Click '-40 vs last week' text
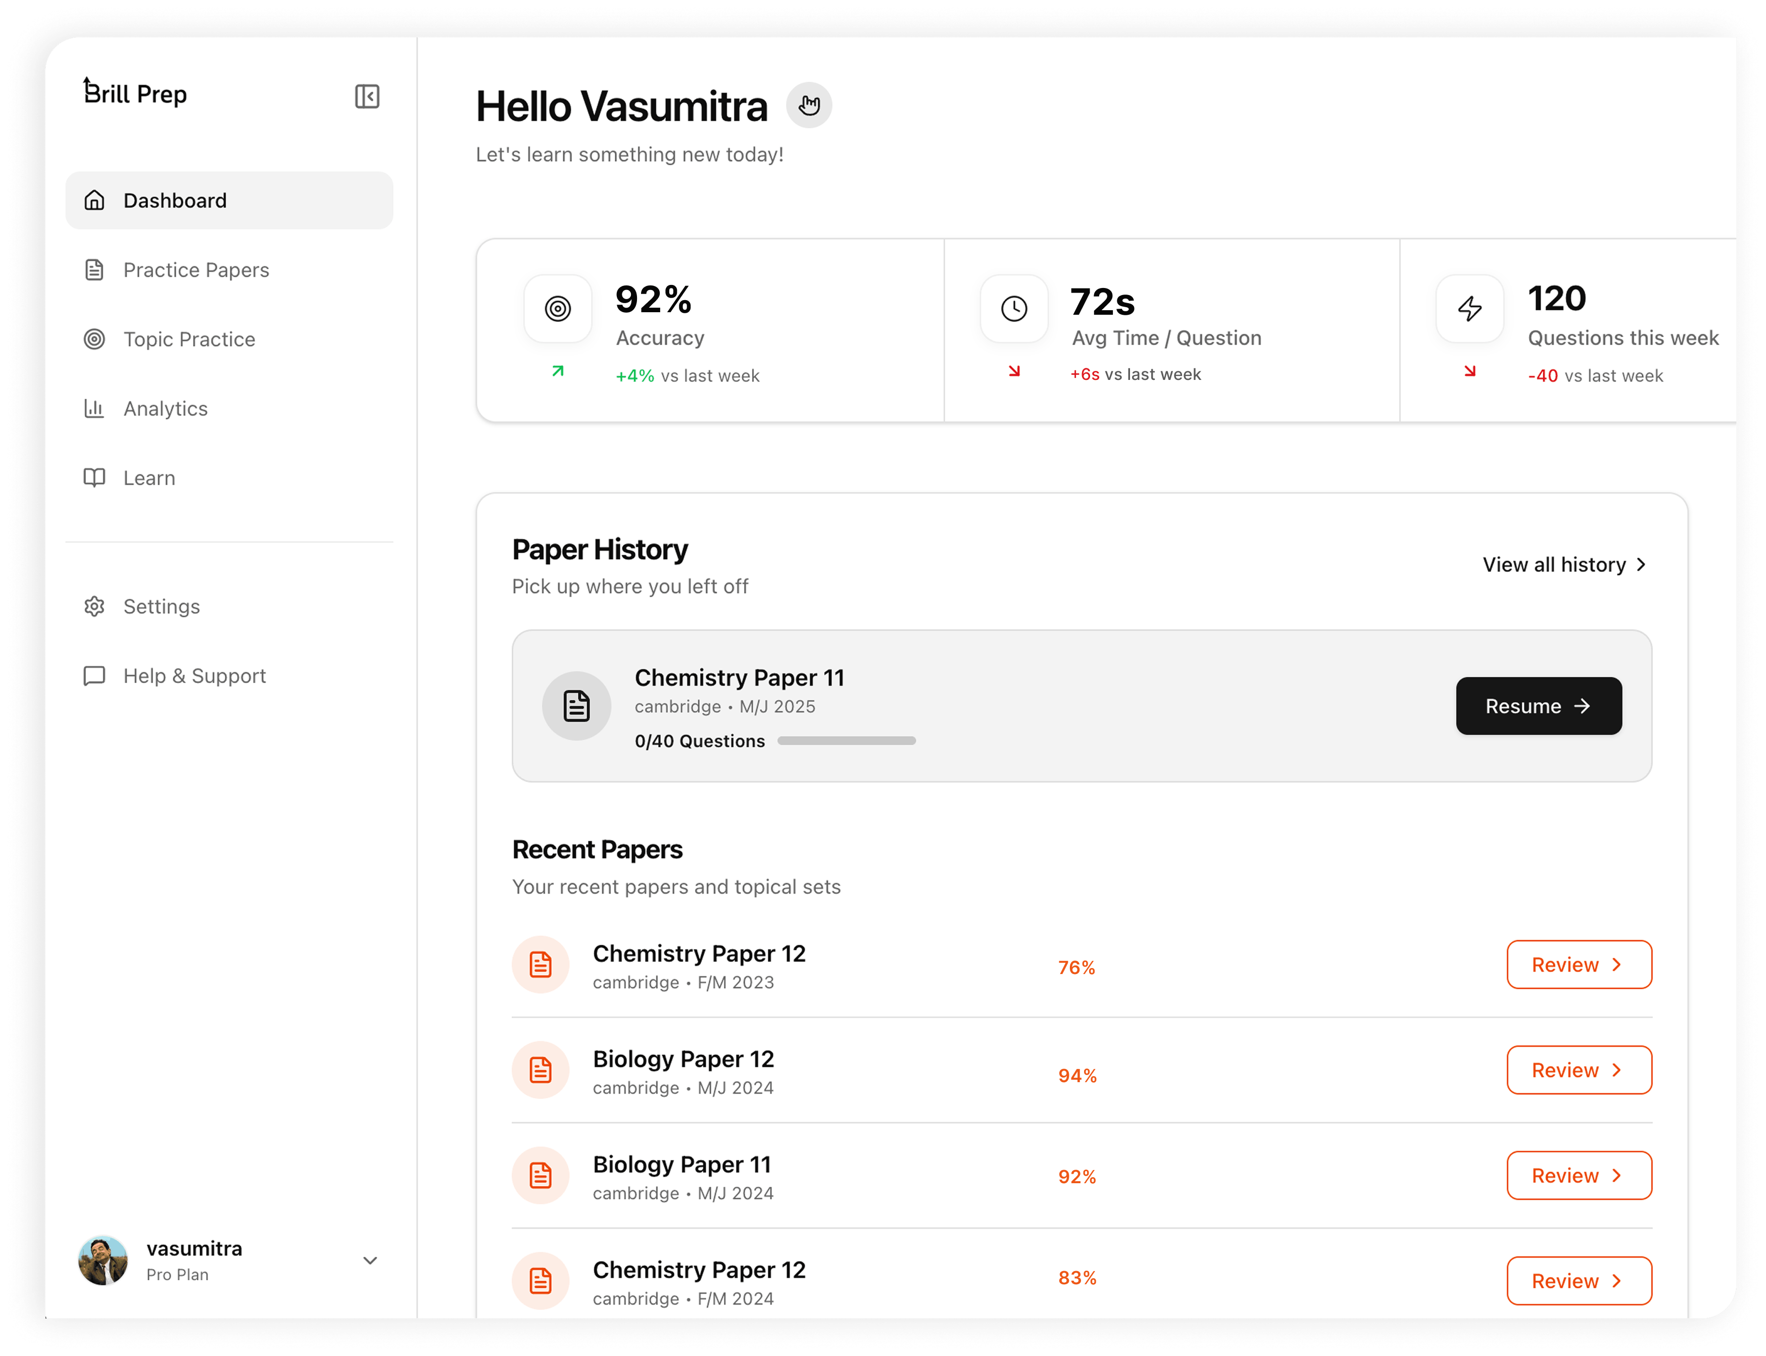 click(1595, 375)
